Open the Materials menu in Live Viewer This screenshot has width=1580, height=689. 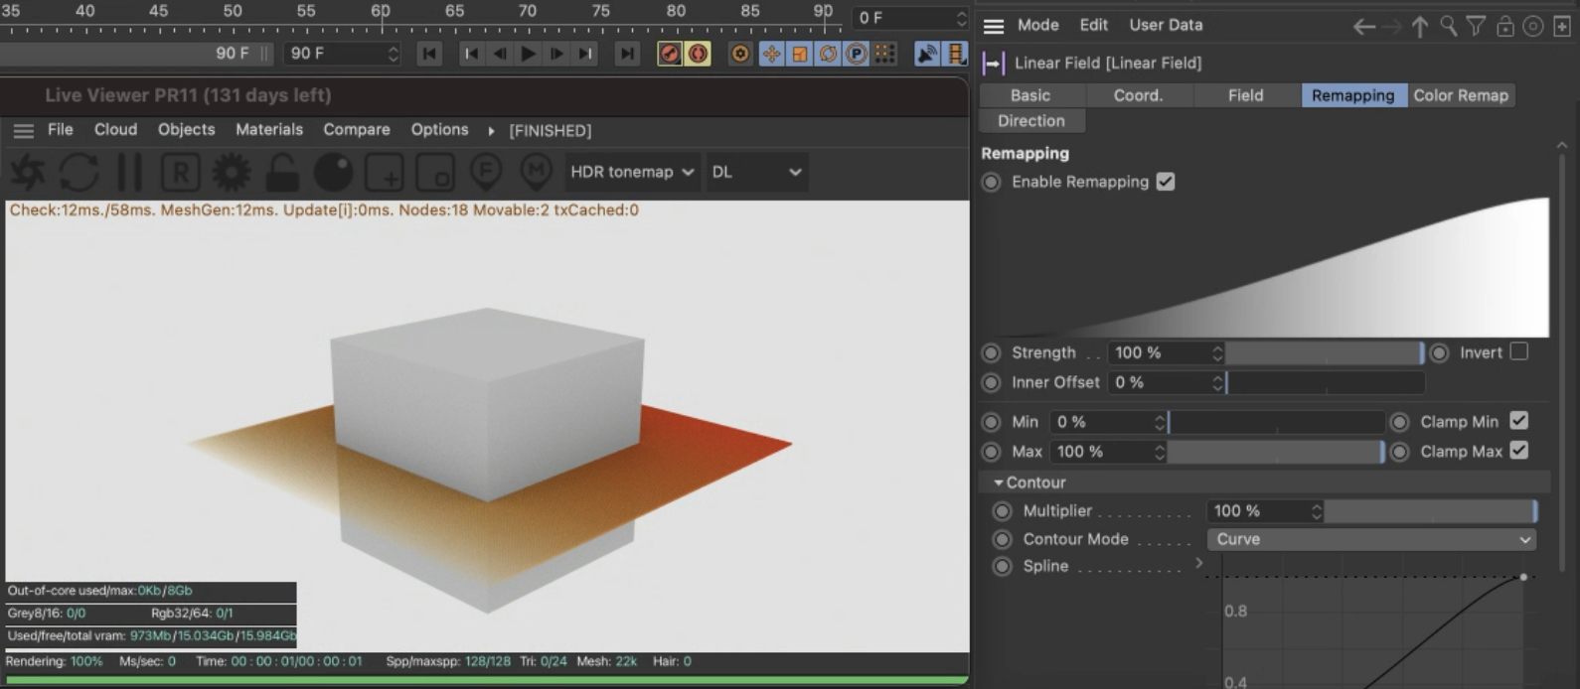click(x=268, y=130)
